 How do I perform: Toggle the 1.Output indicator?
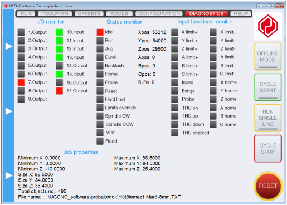tap(21, 32)
